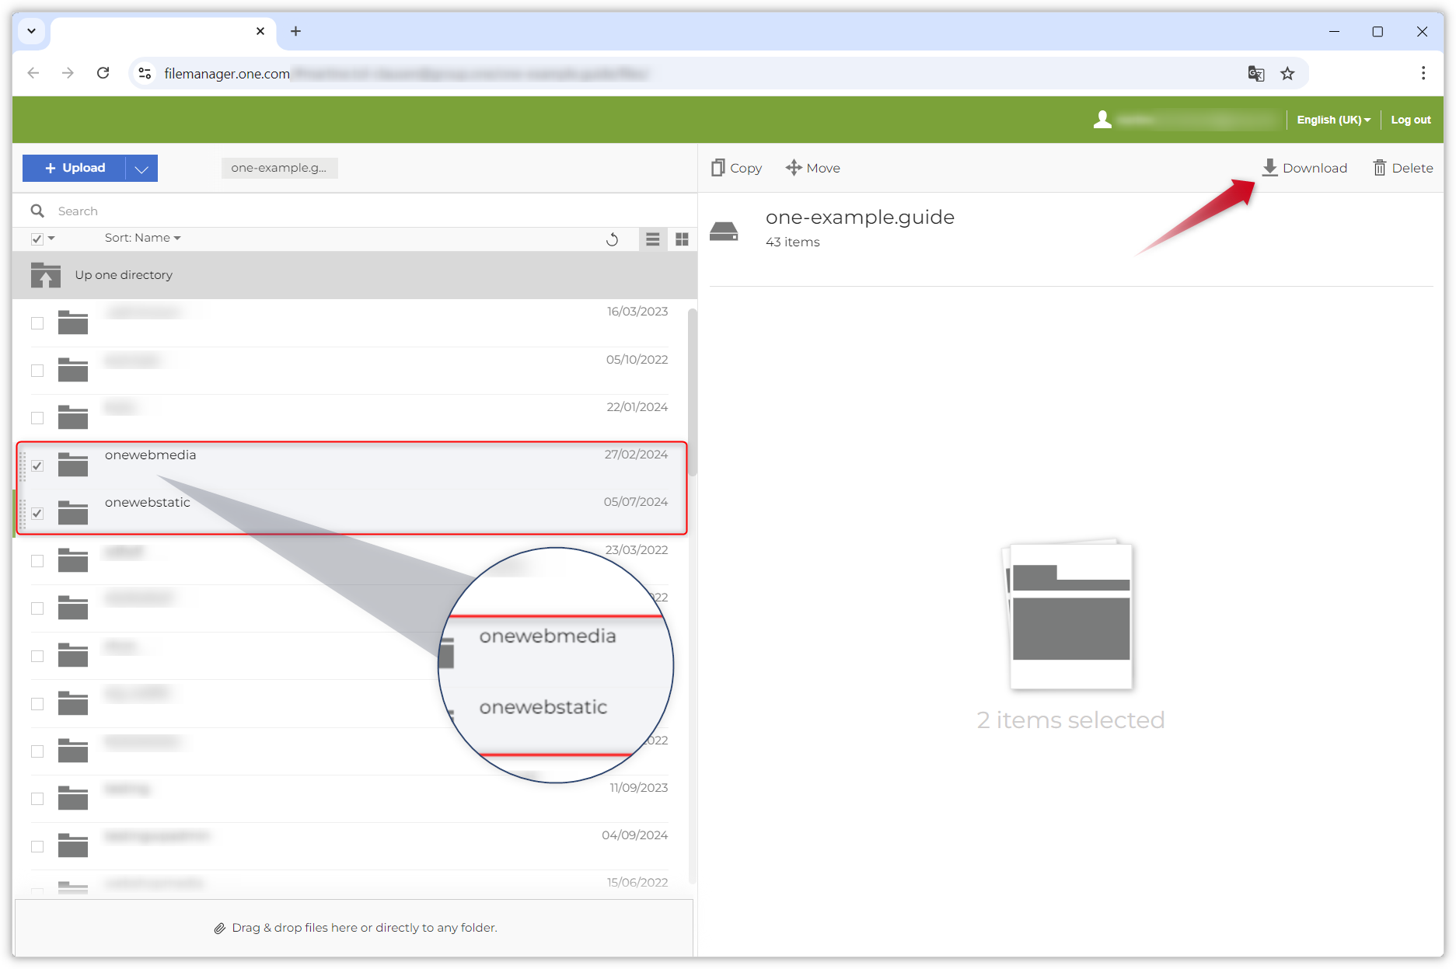This screenshot has width=1456, height=969.
Task: Uncheck the onewebstatic folder checkbox
Action: (37, 514)
